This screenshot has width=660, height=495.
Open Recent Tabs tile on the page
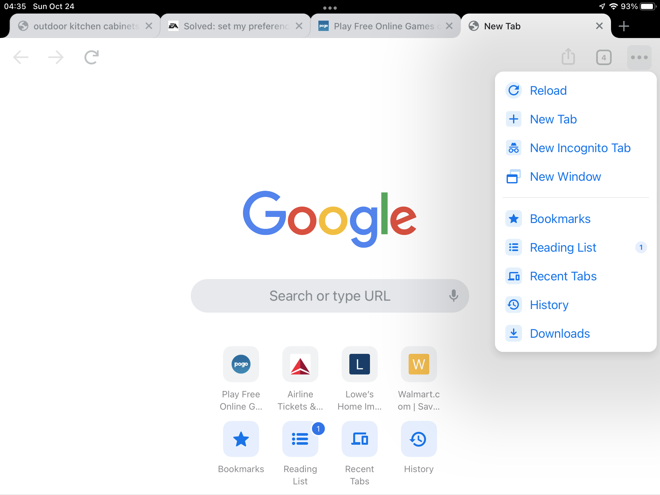click(360, 439)
